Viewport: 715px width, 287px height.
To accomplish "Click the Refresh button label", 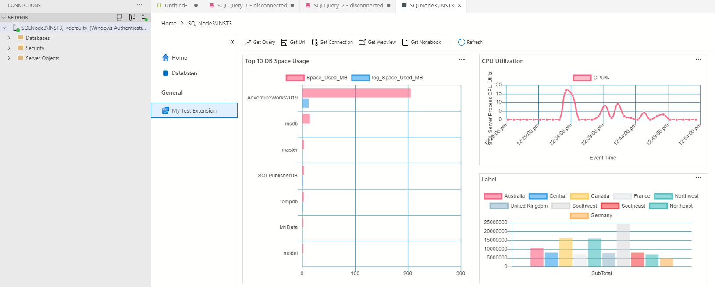I will coord(475,42).
